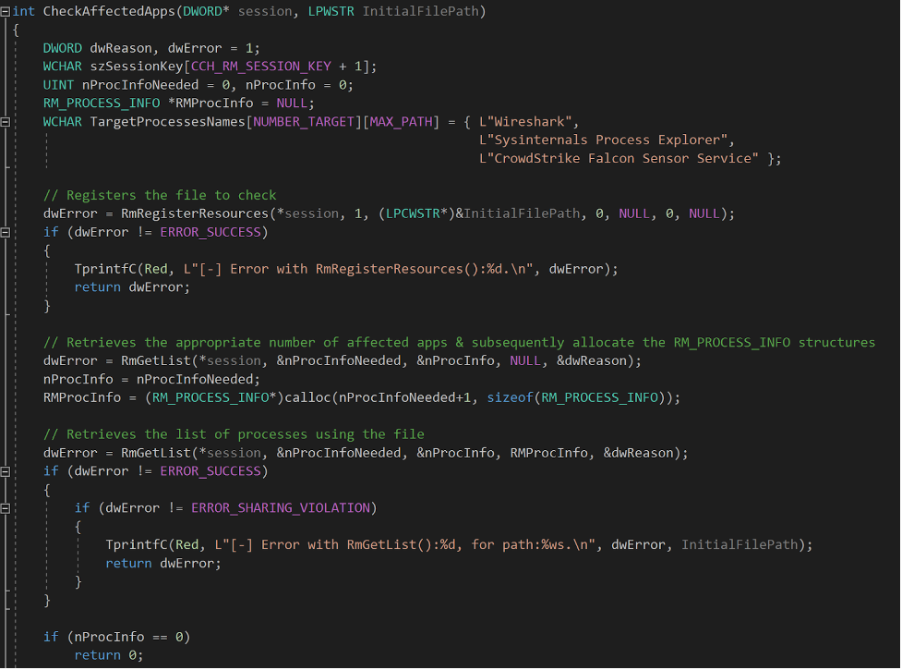
Task: Click the nProcInfoNeeded declaration on UINT line
Action: 139,85
